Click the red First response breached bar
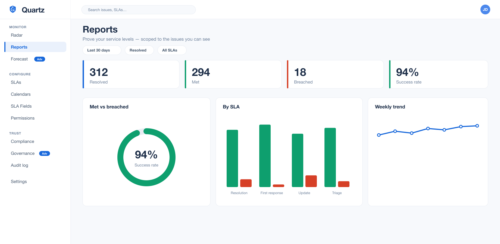500x244 pixels. pyautogui.click(x=279, y=186)
